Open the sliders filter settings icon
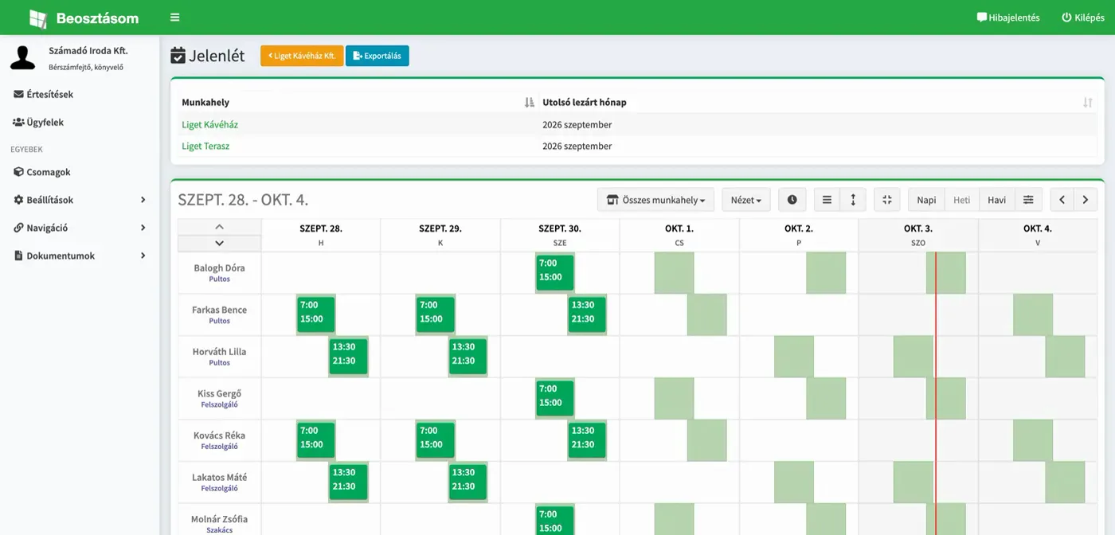The height and width of the screenshot is (535, 1115). click(1028, 200)
